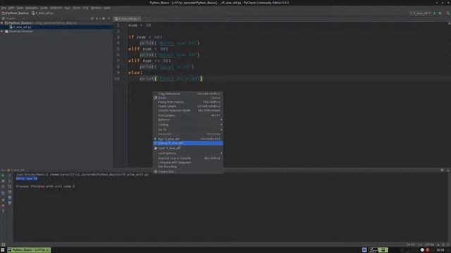Click Find Usages in the context menu
Viewport: 451px width, 253px height.
tap(188, 115)
